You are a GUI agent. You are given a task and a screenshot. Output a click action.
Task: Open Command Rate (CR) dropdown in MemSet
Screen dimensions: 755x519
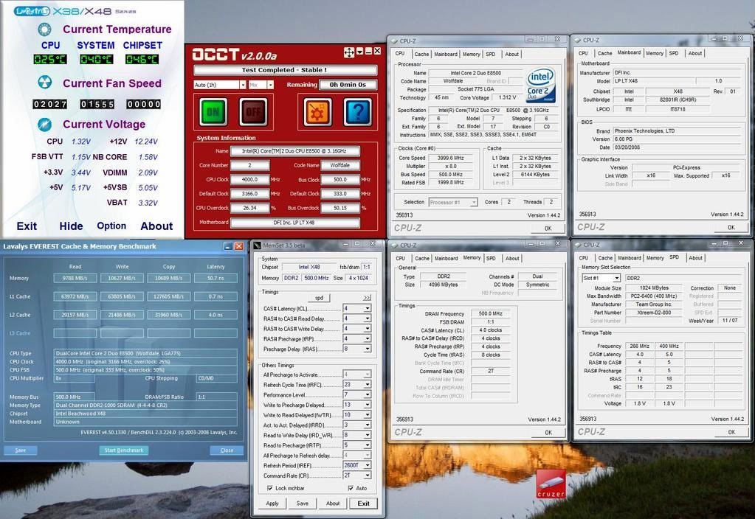click(368, 476)
